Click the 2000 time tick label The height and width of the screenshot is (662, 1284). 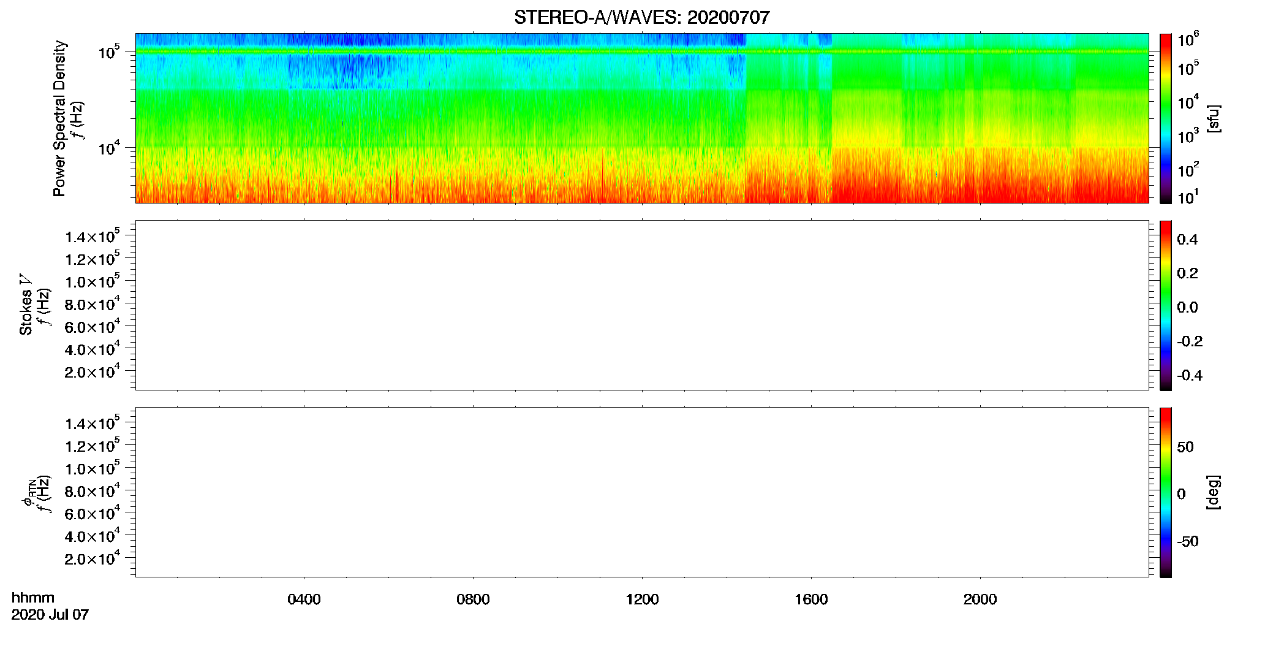pyautogui.click(x=980, y=599)
